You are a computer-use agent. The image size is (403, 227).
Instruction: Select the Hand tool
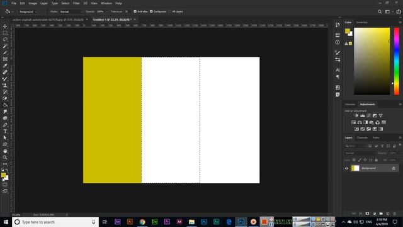click(x=5, y=151)
